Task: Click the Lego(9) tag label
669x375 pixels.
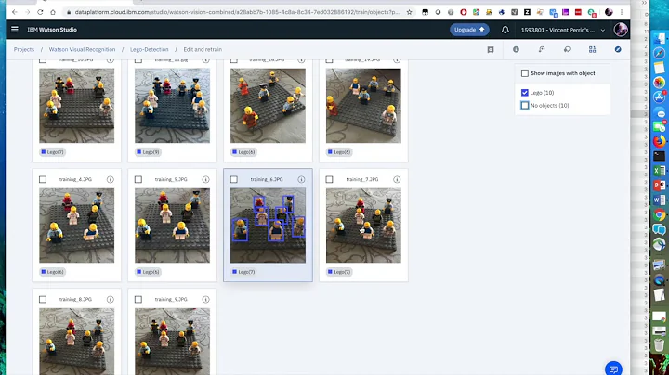Action: tap(148, 151)
